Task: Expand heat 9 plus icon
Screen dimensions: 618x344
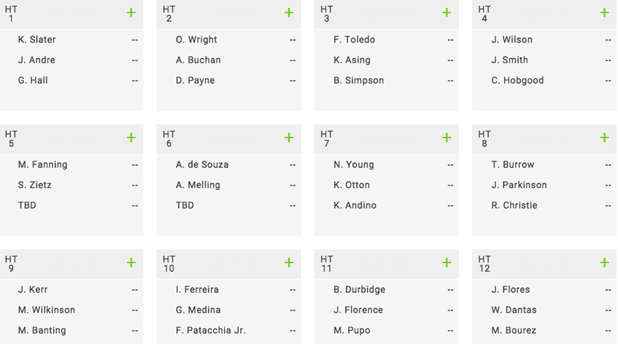Action: [131, 262]
